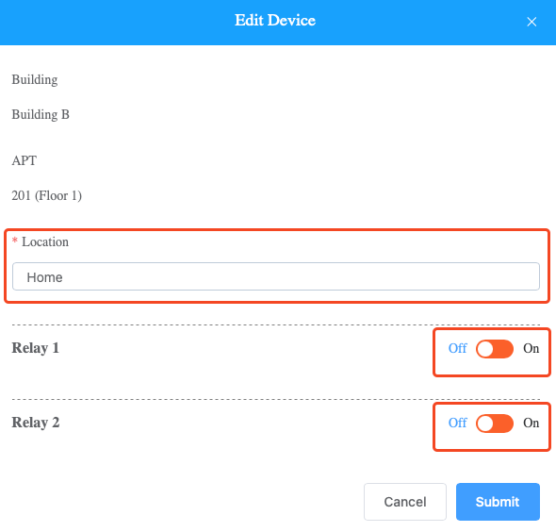Submit the device changes

[x=498, y=501]
